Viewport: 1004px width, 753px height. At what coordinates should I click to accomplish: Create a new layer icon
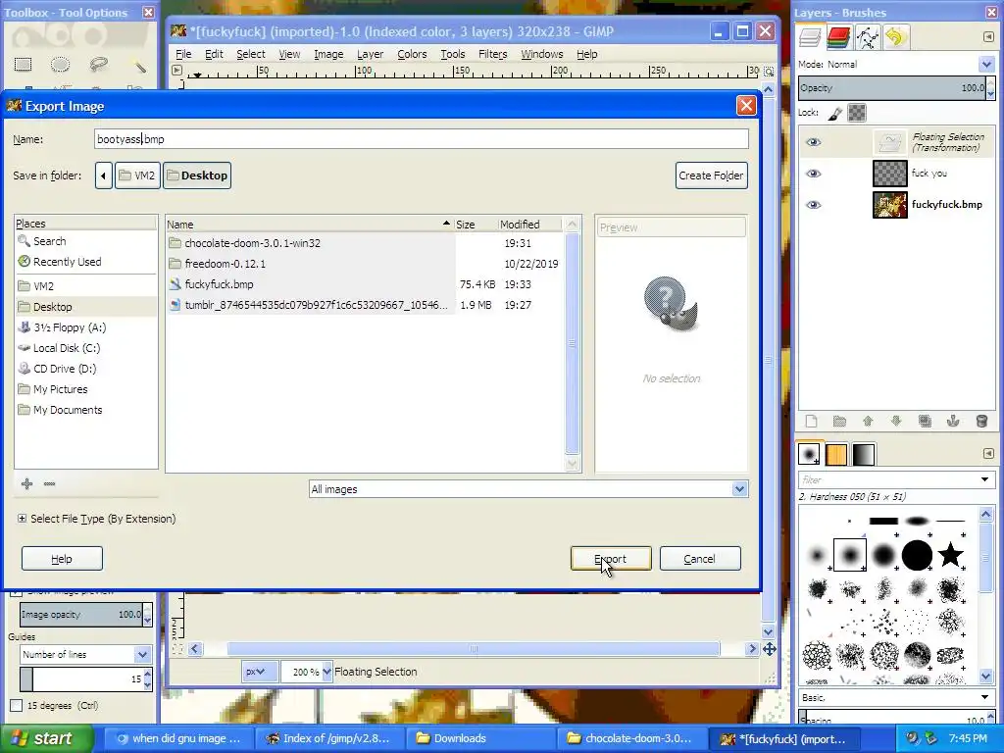[811, 422]
